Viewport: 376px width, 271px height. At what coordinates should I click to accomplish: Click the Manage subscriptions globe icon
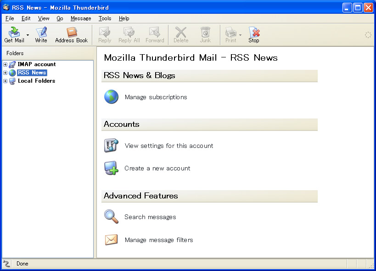[111, 96]
